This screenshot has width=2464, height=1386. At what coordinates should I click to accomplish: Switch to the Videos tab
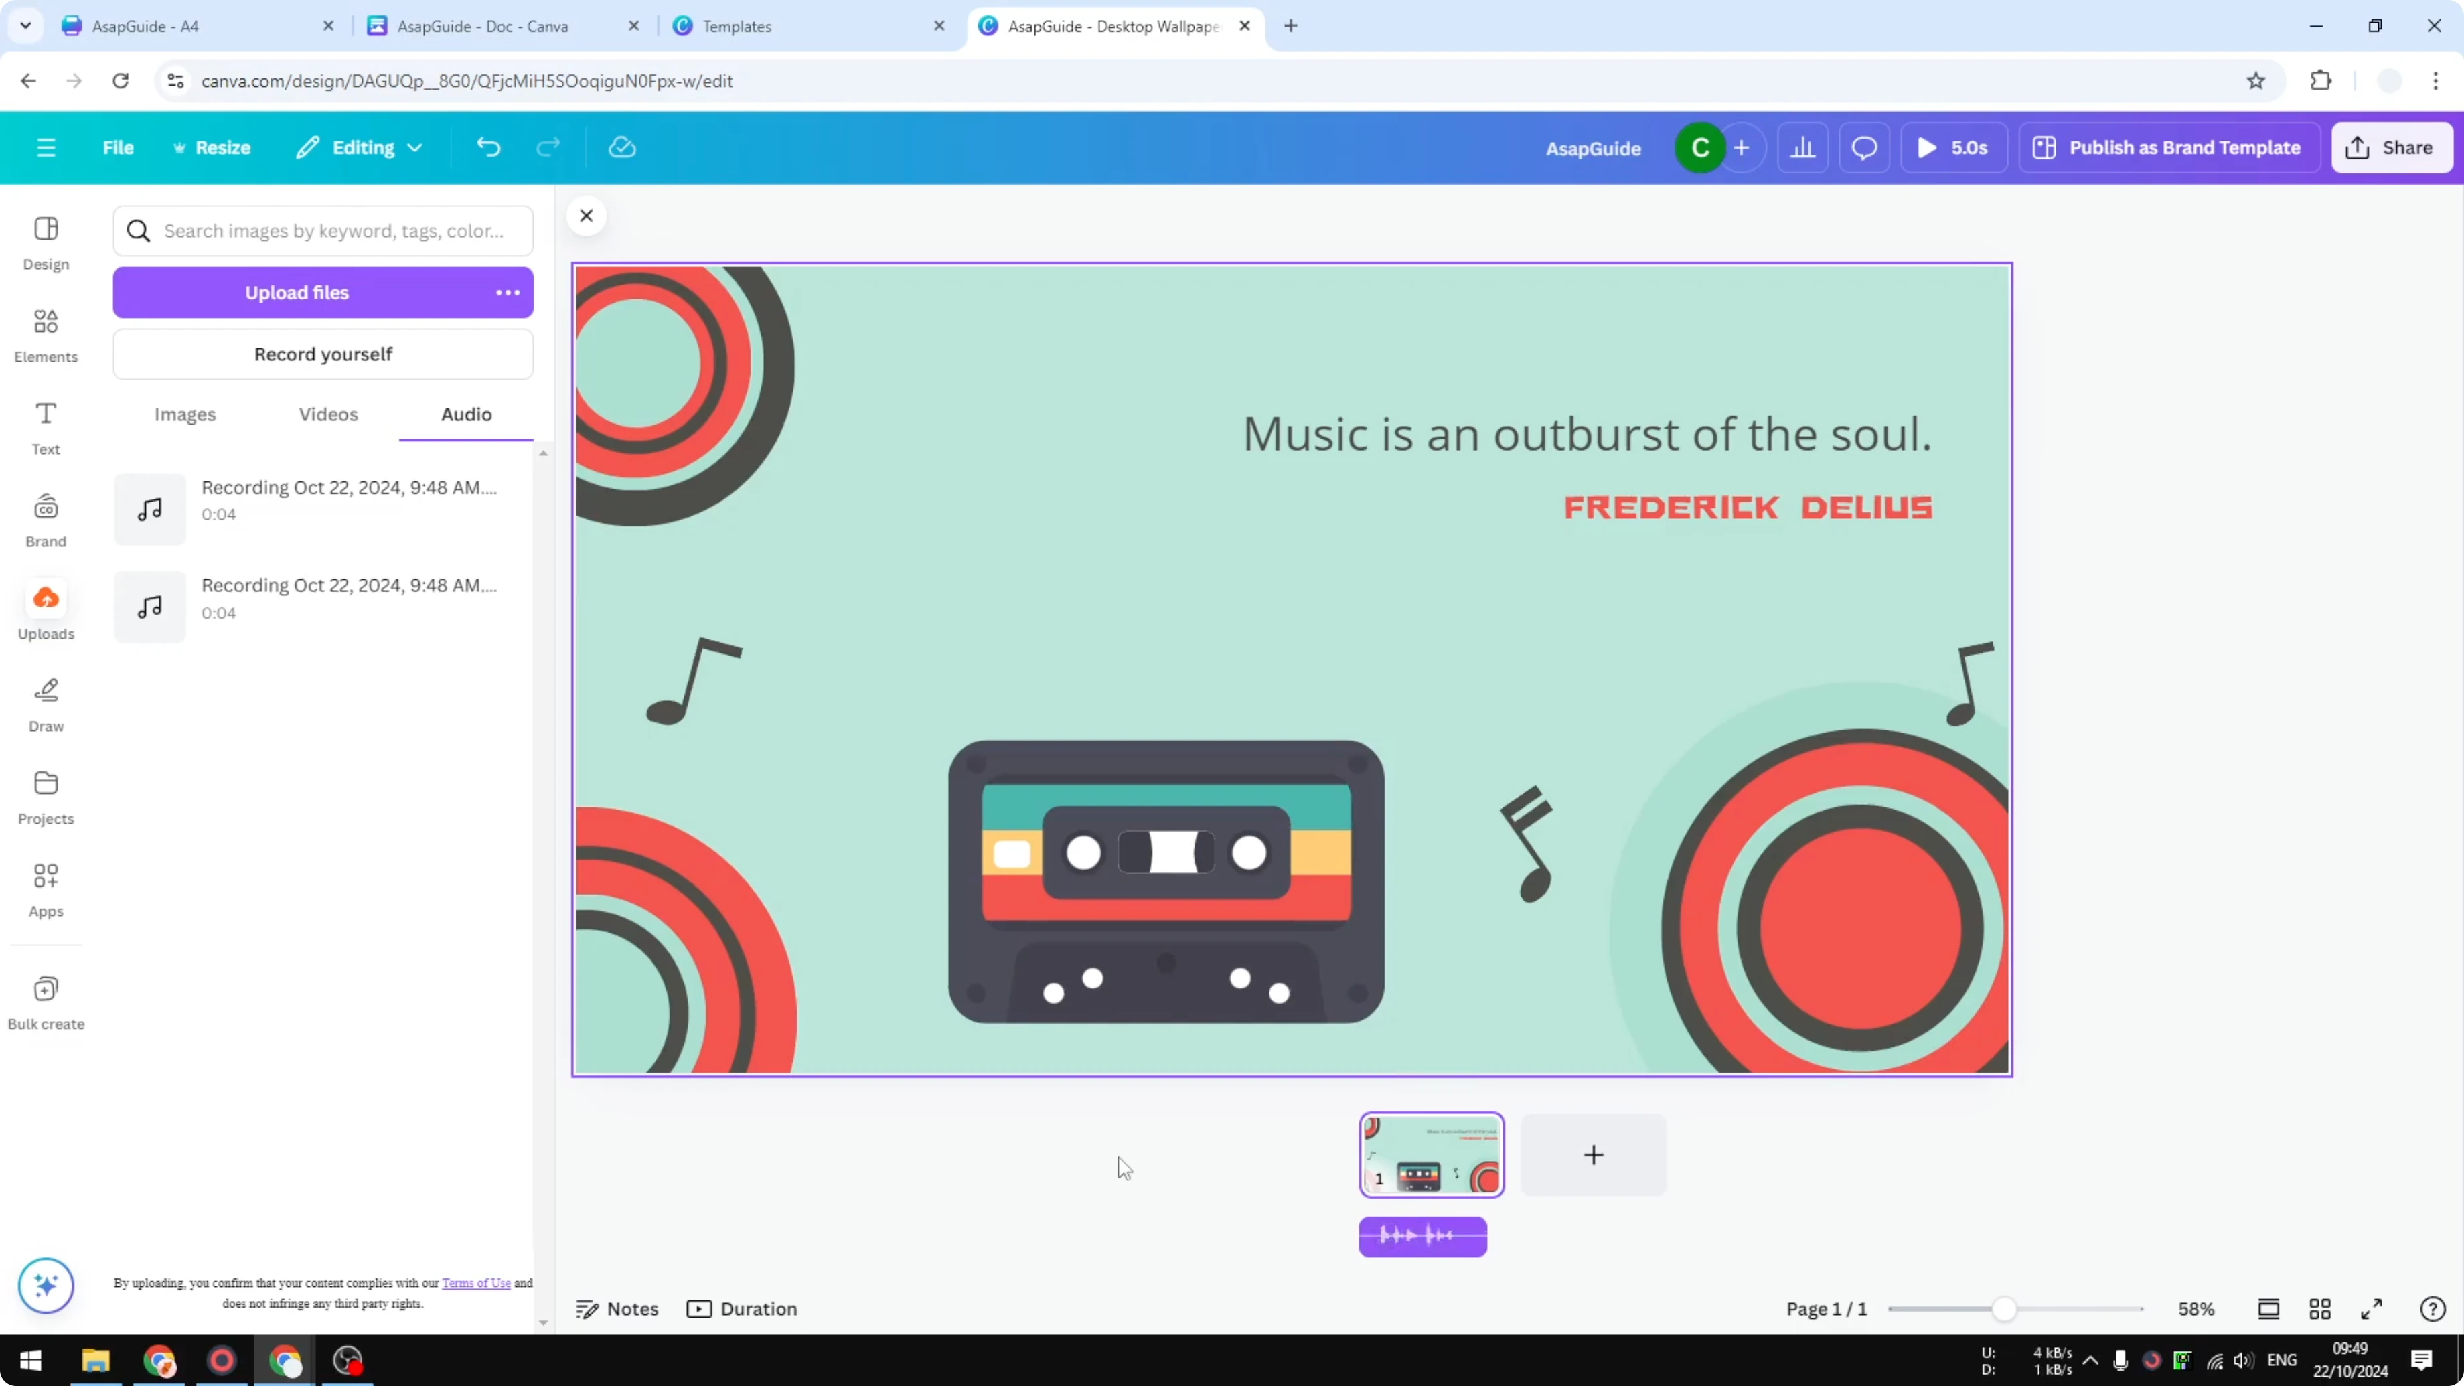tap(327, 414)
